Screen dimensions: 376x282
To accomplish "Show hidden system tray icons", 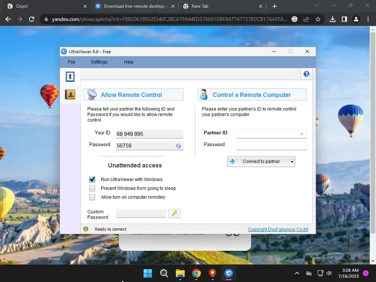I will [297, 273].
